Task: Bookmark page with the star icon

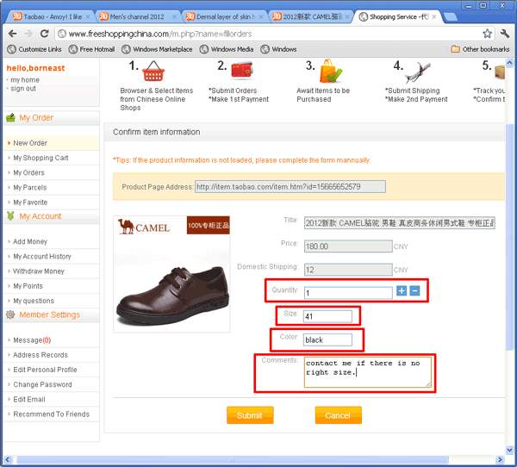Action: tap(487, 34)
